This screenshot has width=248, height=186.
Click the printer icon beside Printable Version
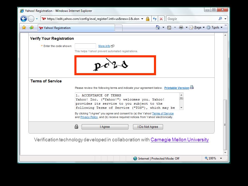[x=191, y=87]
